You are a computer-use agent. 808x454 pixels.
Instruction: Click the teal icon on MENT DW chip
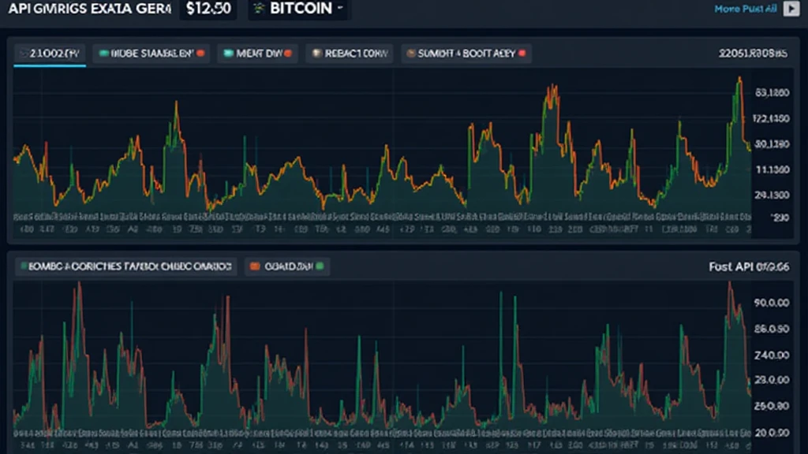click(228, 54)
